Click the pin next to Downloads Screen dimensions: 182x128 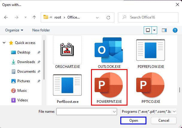[39, 62]
